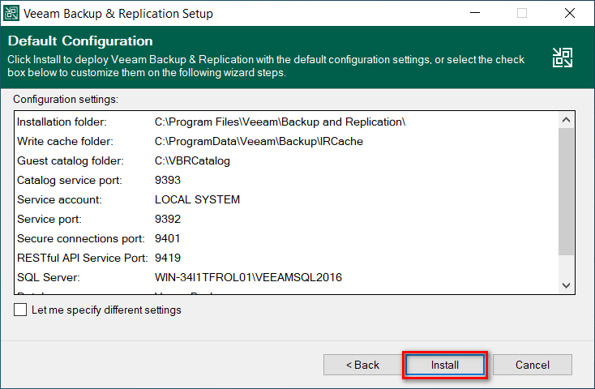Click the scroll down arrow of settings list

pos(566,285)
